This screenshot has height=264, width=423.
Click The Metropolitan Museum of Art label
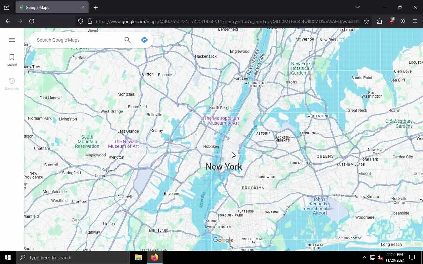[x=221, y=120]
